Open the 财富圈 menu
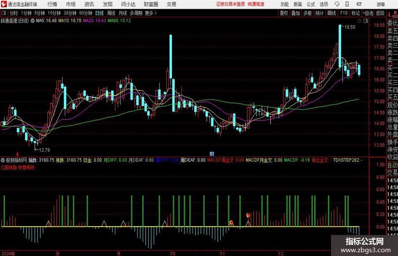This screenshot has width=398, height=256. pyautogui.click(x=151, y=4)
